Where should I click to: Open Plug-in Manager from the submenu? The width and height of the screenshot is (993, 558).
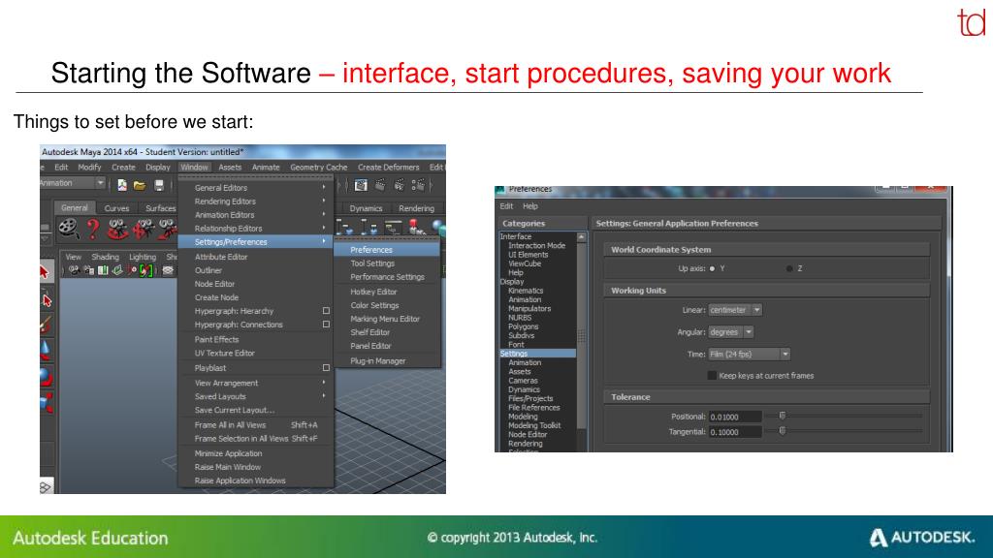pyautogui.click(x=387, y=361)
